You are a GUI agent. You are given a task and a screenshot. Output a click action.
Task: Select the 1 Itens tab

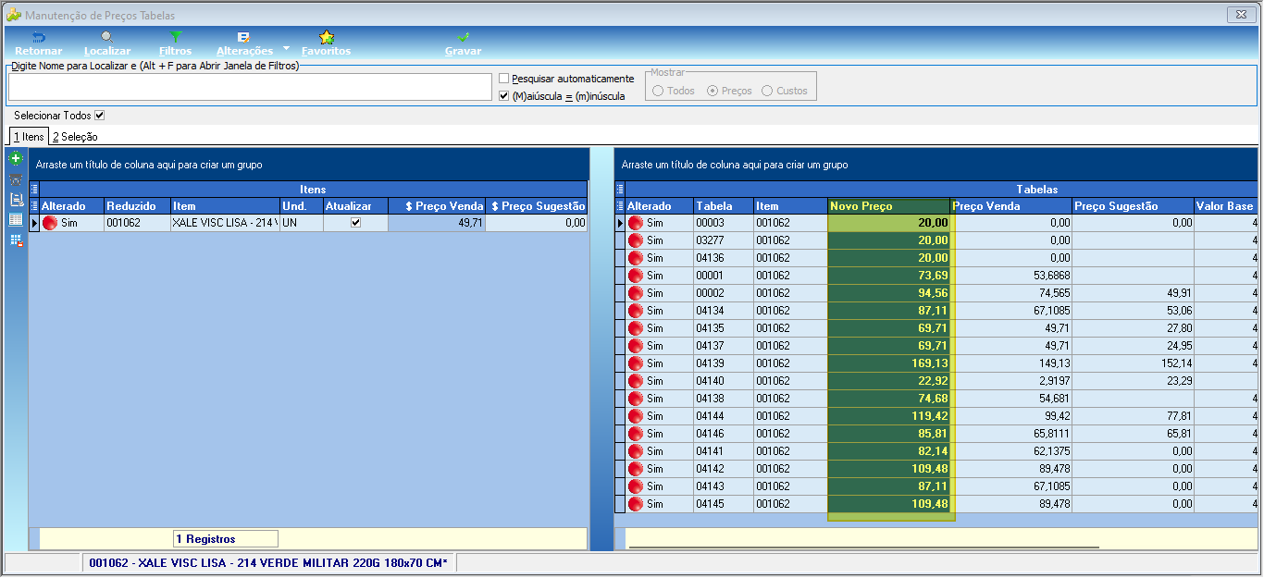pyautogui.click(x=29, y=137)
